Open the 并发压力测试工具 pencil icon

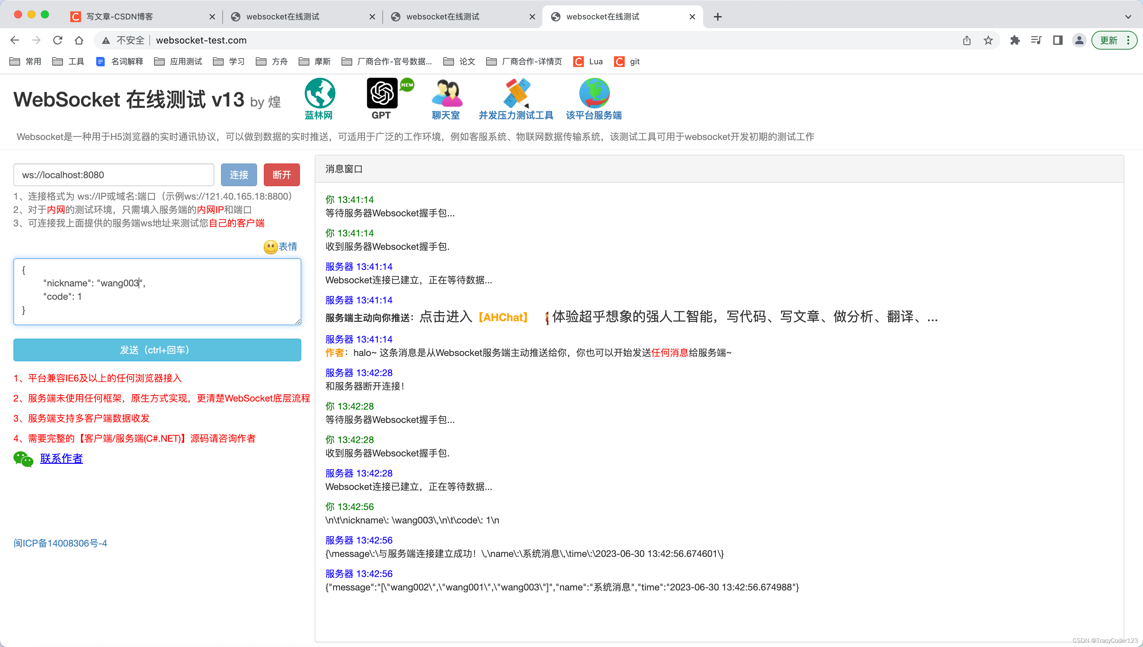tap(517, 94)
